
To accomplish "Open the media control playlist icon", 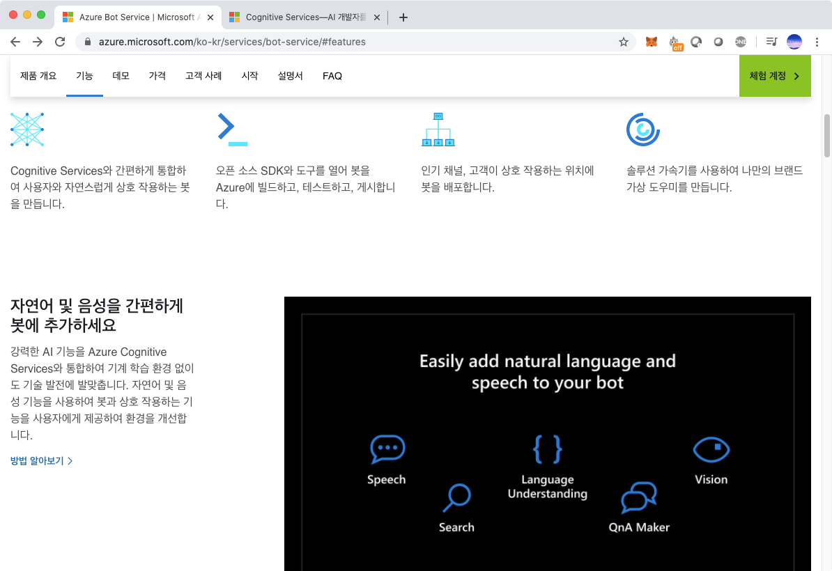I will click(x=771, y=42).
